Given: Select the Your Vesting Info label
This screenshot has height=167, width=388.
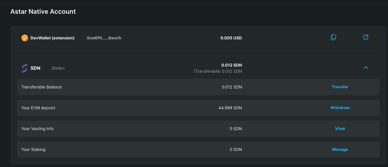Looking at the screenshot, I should point(37,129).
